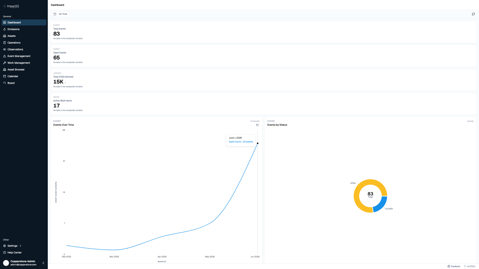This screenshot has height=269, width=479.
Task: Click the CLOSED donut legend label
Action: point(389,209)
